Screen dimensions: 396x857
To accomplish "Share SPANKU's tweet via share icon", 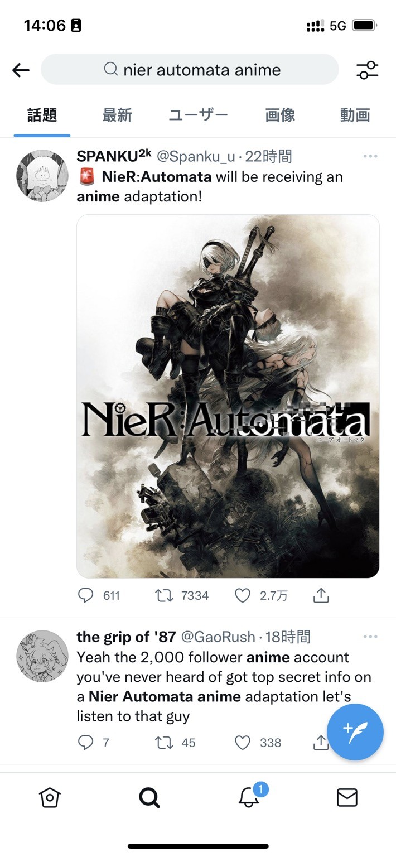I will click(x=321, y=596).
